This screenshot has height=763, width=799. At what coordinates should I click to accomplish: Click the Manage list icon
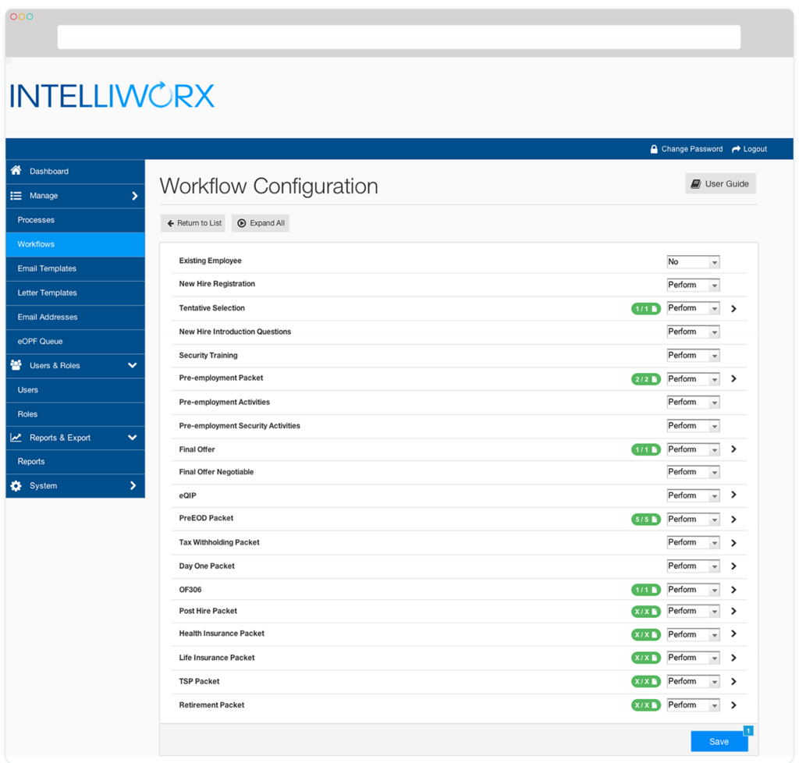pos(16,196)
